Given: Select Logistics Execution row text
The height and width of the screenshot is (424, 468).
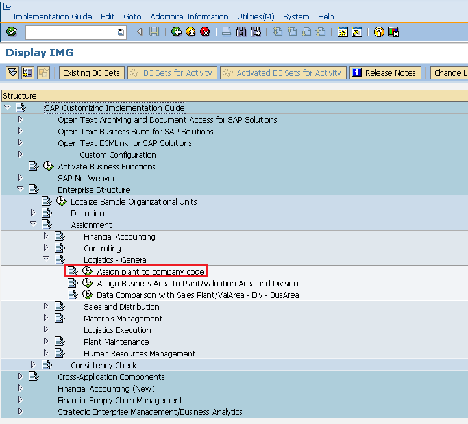Looking at the screenshot, I should click(117, 330).
